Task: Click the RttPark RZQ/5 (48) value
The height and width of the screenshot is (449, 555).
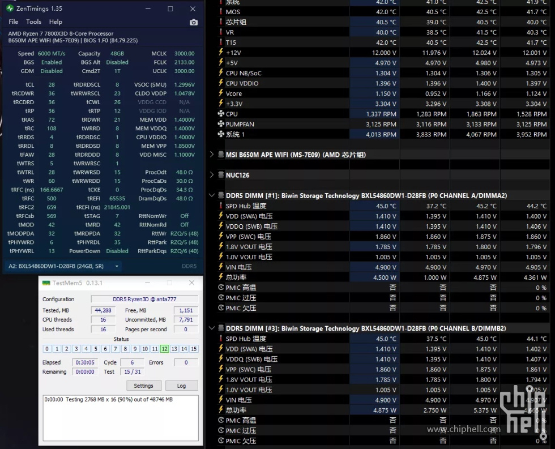Action: pyautogui.click(x=185, y=242)
